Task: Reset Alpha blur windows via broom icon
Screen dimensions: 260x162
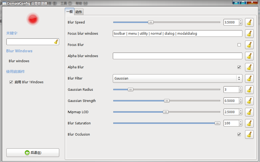Action: [249, 56]
